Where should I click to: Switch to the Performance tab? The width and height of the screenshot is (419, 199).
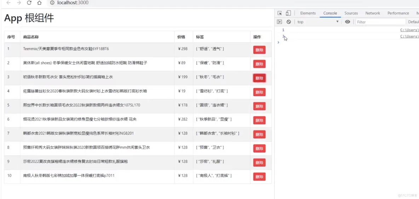pyautogui.click(x=398, y=13)
